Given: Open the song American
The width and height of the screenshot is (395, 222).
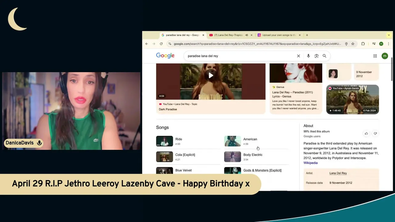Looking at the screenshot, I should (250, 139).
